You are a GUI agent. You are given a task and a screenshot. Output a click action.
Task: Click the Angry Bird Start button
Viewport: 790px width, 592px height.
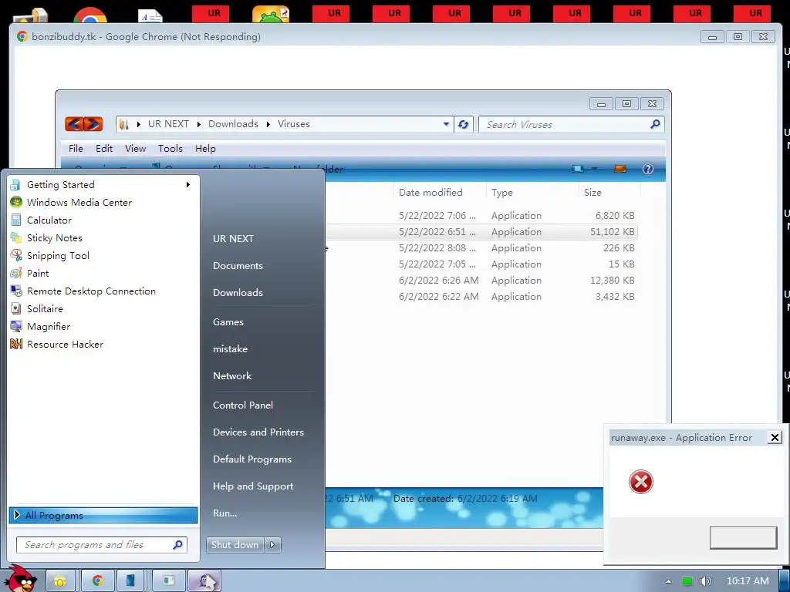22,579
